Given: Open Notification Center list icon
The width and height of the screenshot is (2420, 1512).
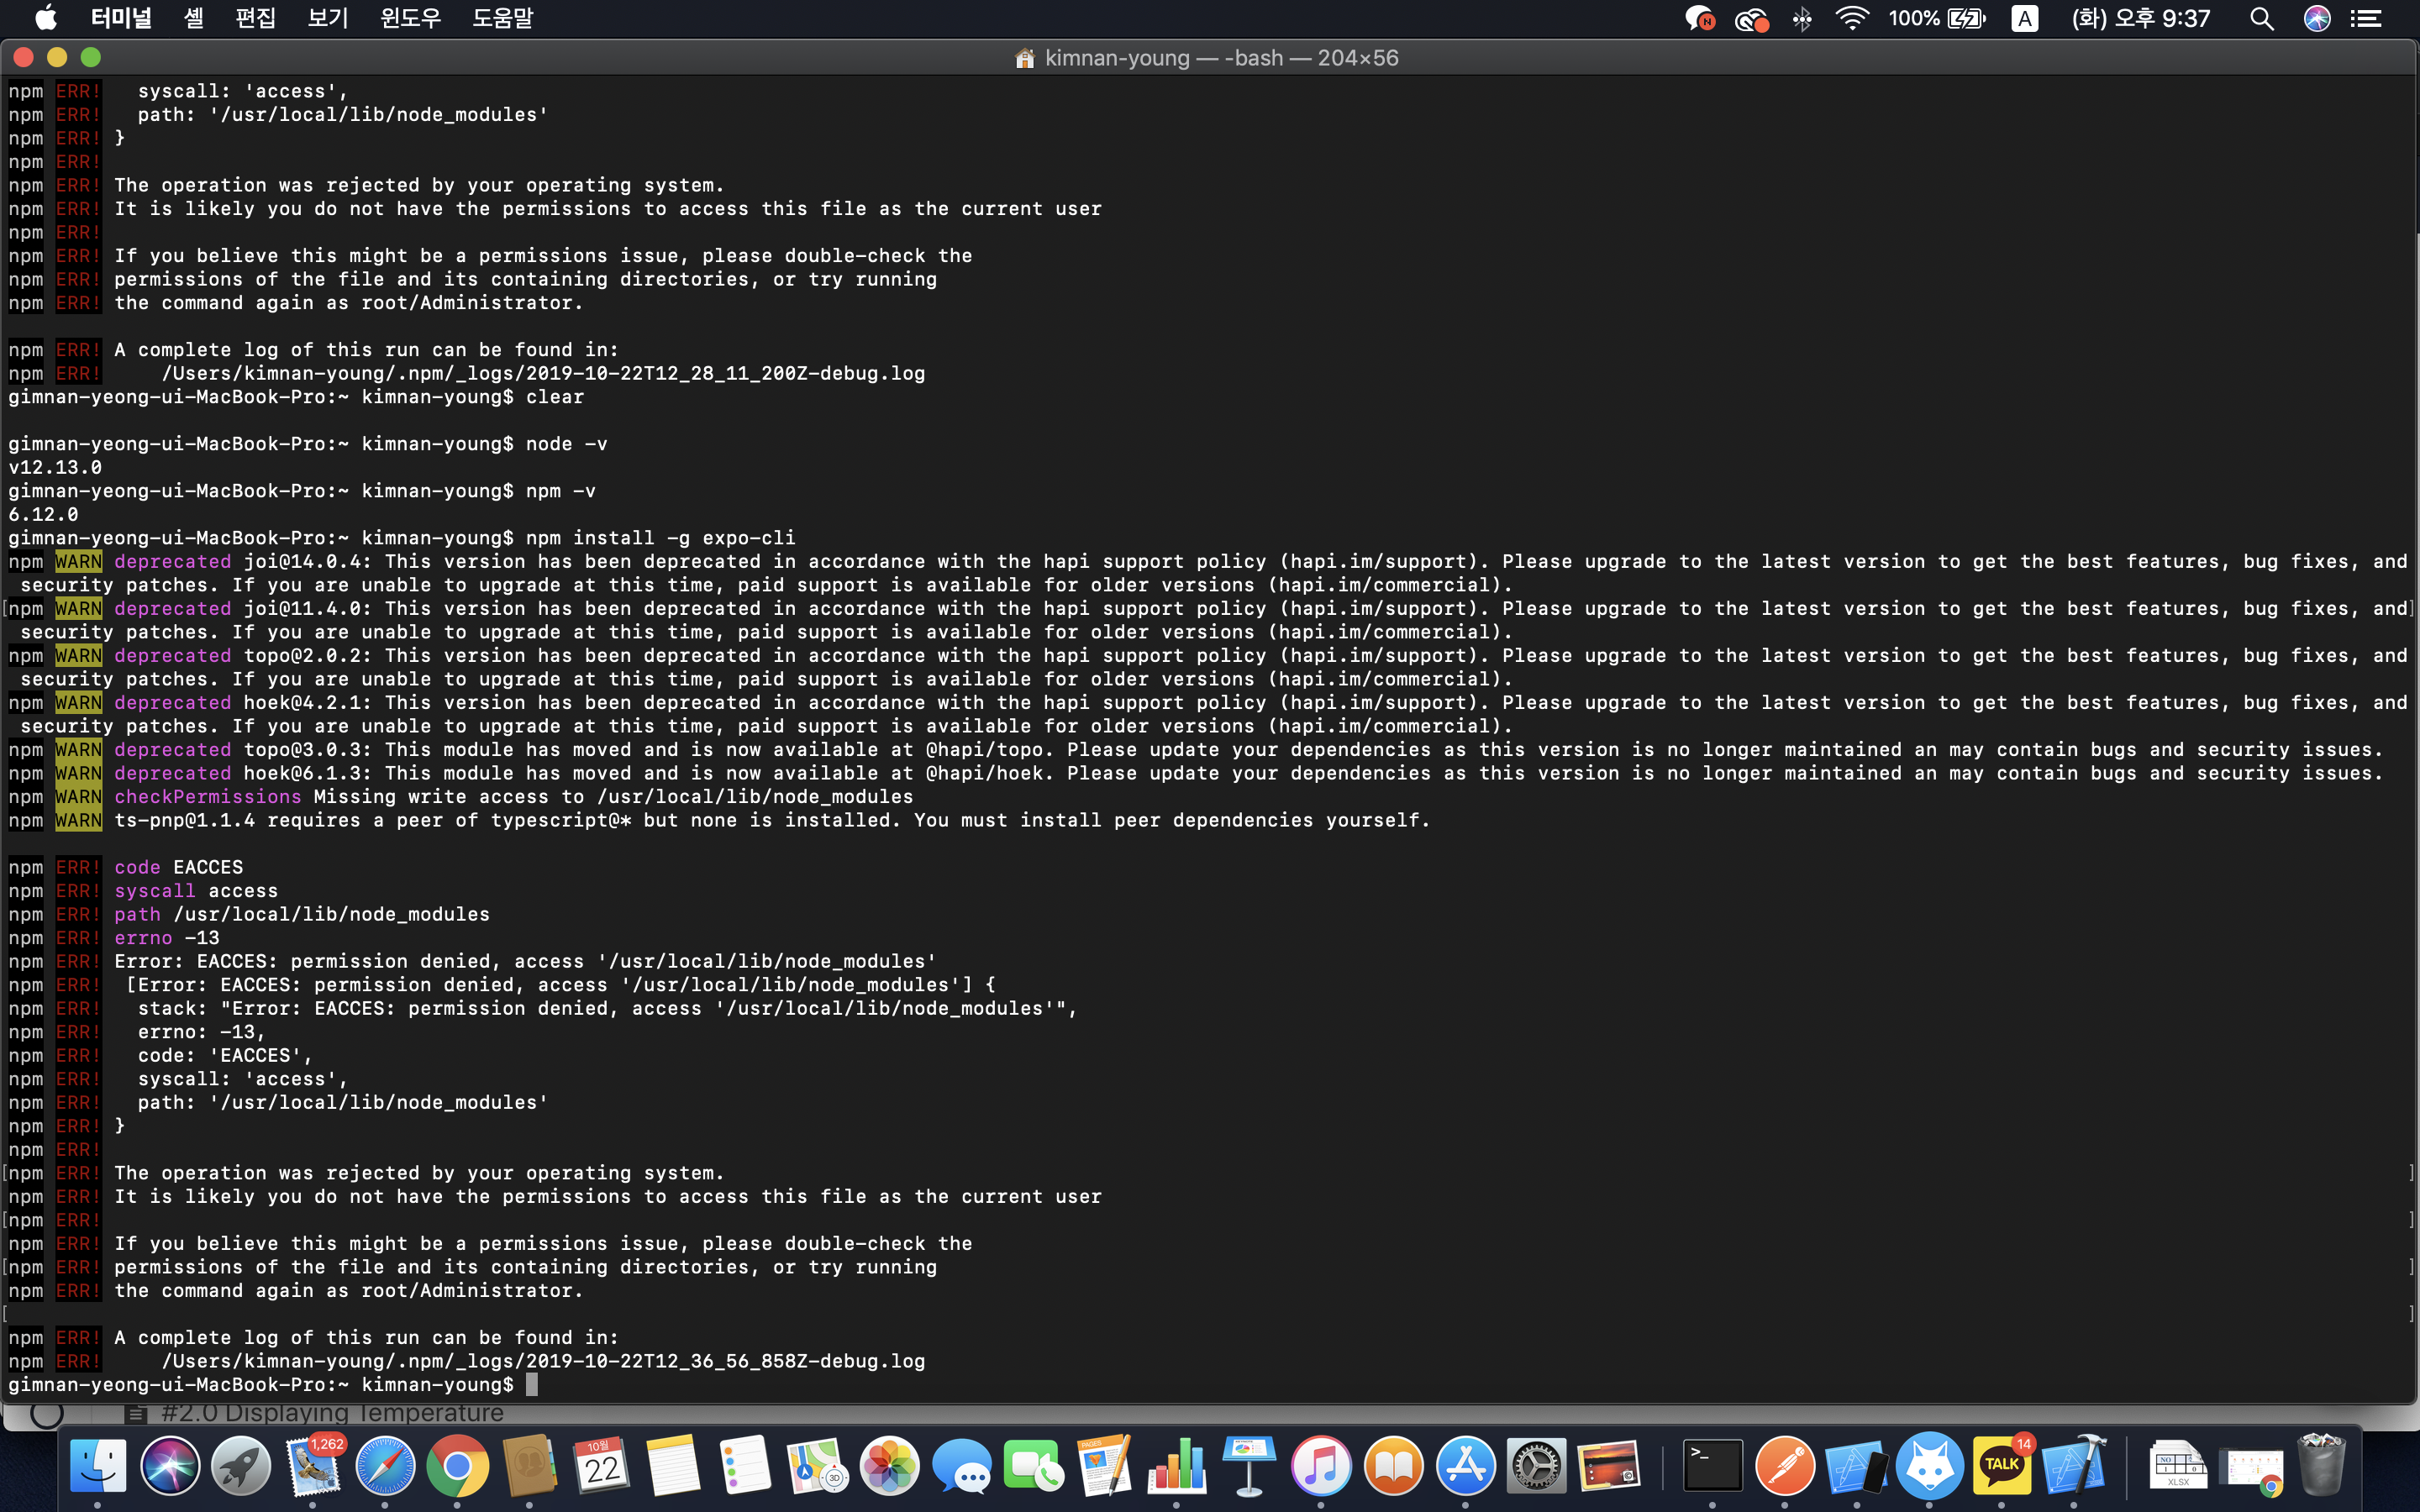Looking at the screenshot, I should (2366, 18).
